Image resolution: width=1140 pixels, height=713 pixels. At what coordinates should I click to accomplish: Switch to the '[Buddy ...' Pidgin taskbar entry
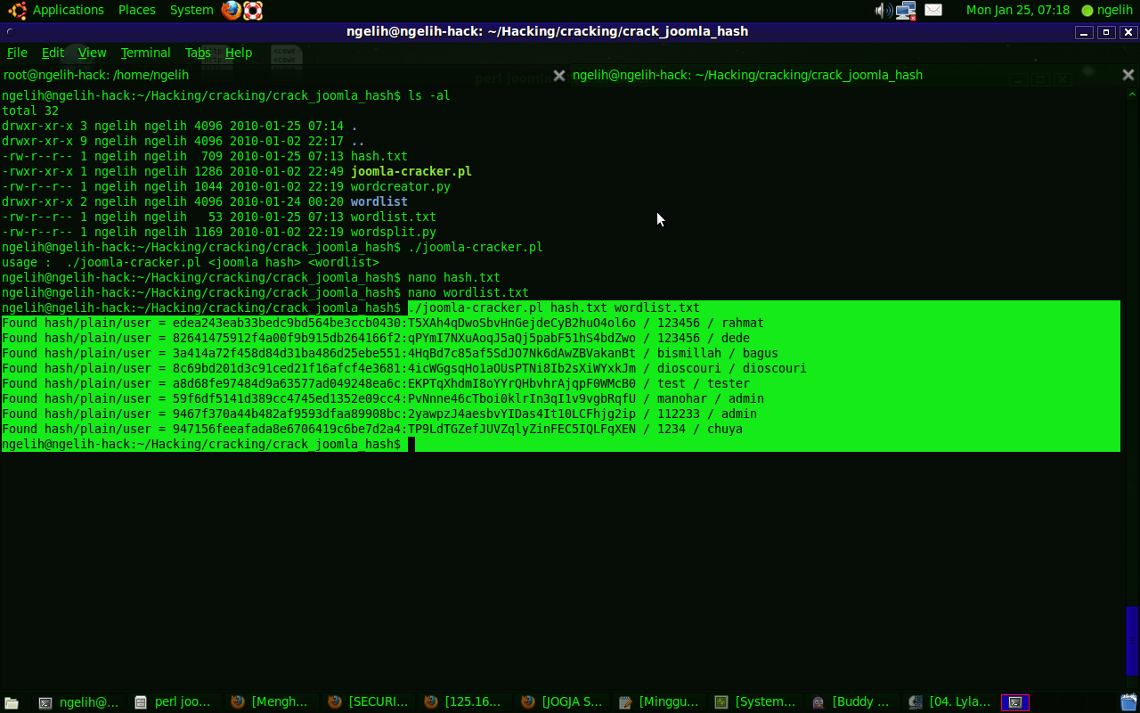pos(852,702)
